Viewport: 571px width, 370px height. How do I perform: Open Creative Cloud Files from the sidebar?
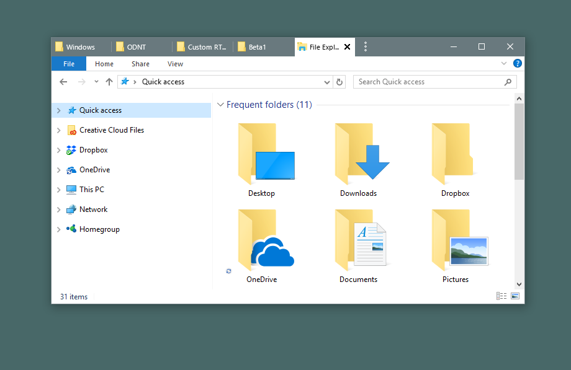112,130
